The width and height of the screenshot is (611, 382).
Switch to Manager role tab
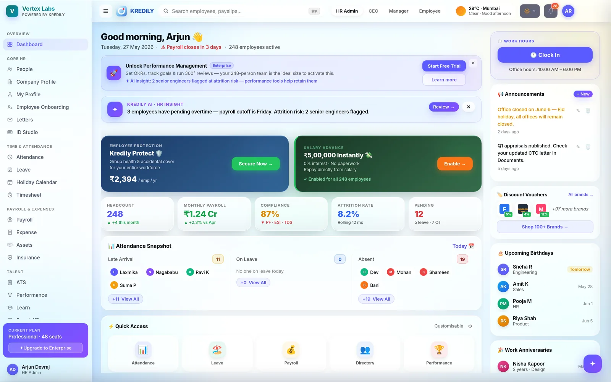coord(399,11)
